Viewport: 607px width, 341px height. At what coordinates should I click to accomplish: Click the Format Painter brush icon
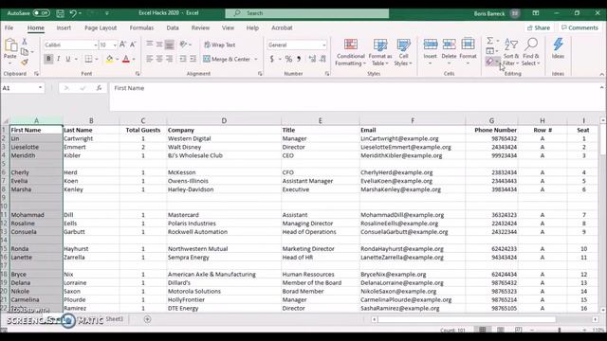pos(25,62)
